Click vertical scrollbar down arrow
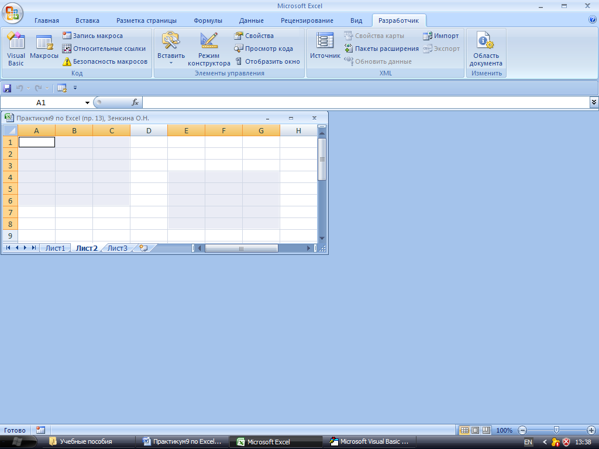The image size is (599, 449). point(322,239)
